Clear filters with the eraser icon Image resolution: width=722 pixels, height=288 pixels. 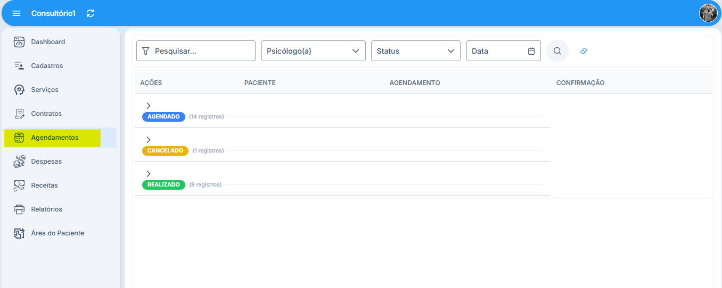(x=584, y=51)
